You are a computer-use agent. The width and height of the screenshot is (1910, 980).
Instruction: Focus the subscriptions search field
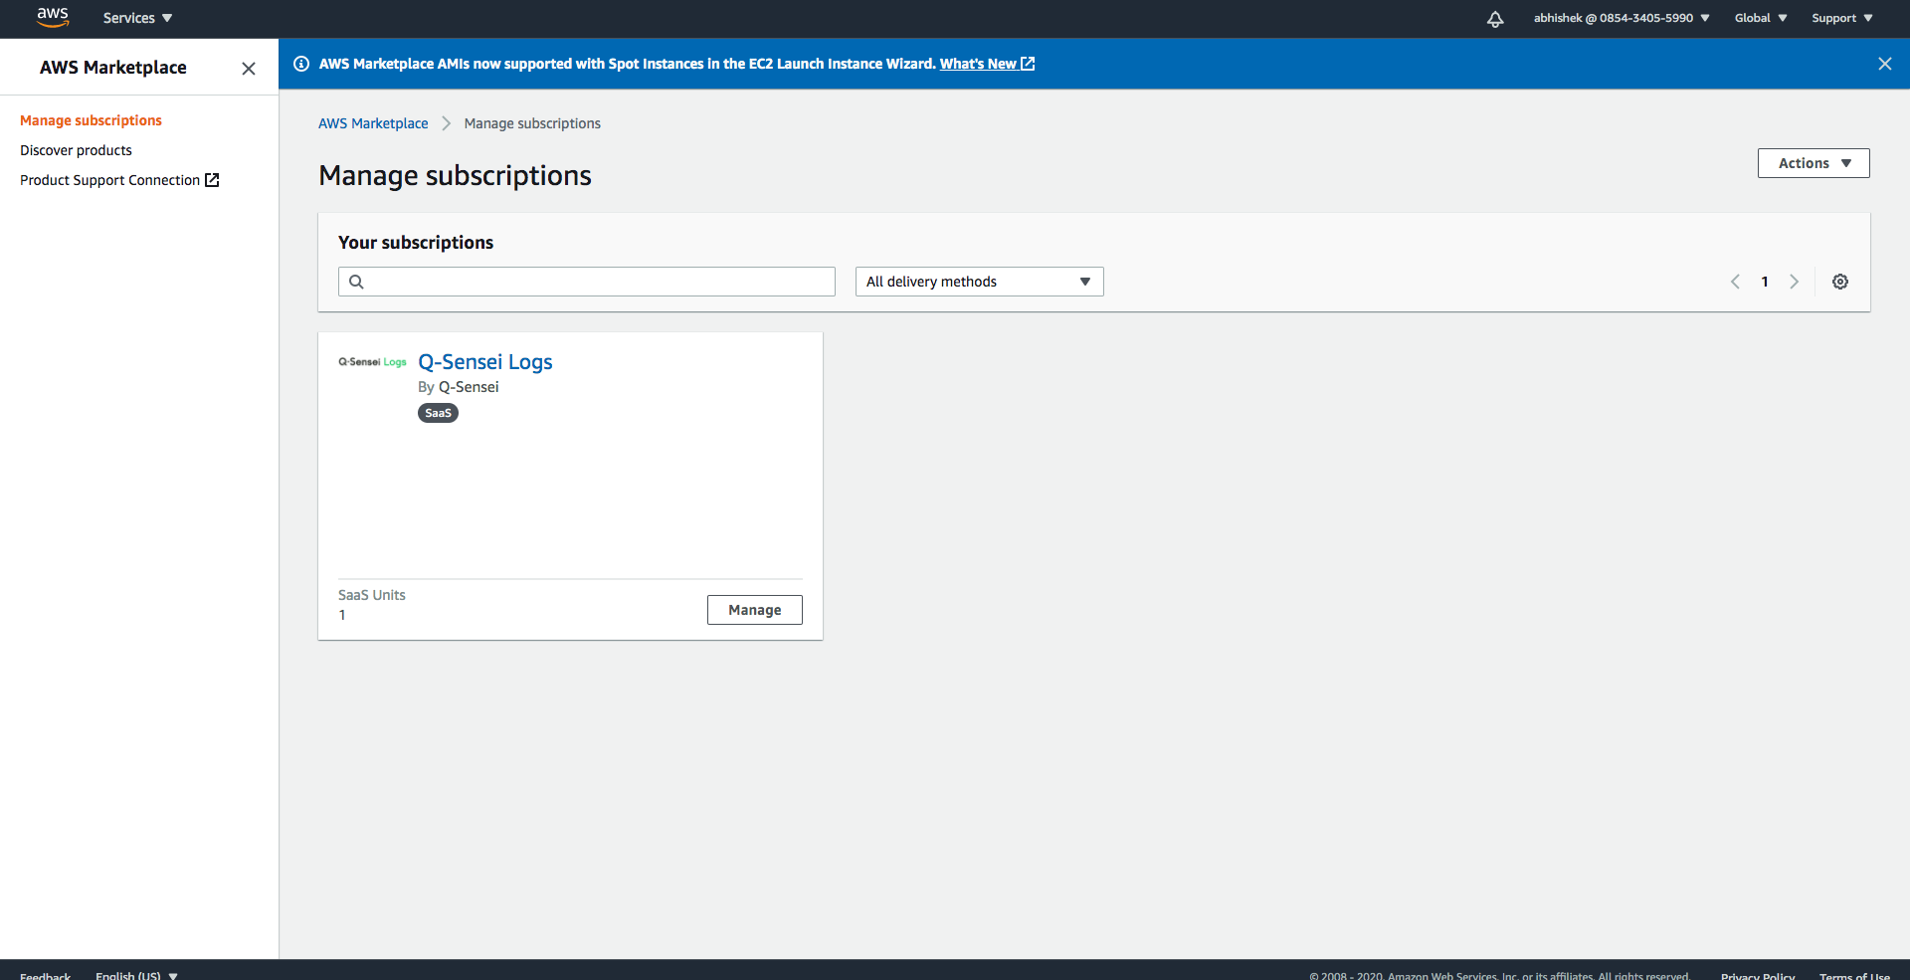tap(587, 282)
